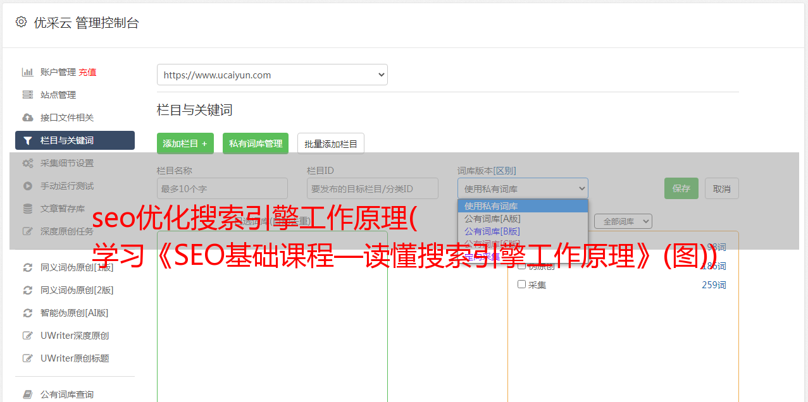Click the 栏目名称 input field
Viewport: 808px width, 402px height.
(222, 188)
